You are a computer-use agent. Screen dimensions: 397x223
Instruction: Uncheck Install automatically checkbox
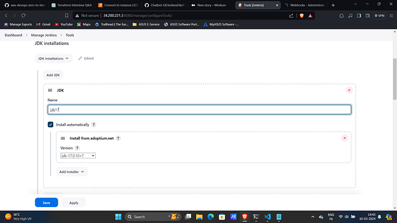point(50,125)
